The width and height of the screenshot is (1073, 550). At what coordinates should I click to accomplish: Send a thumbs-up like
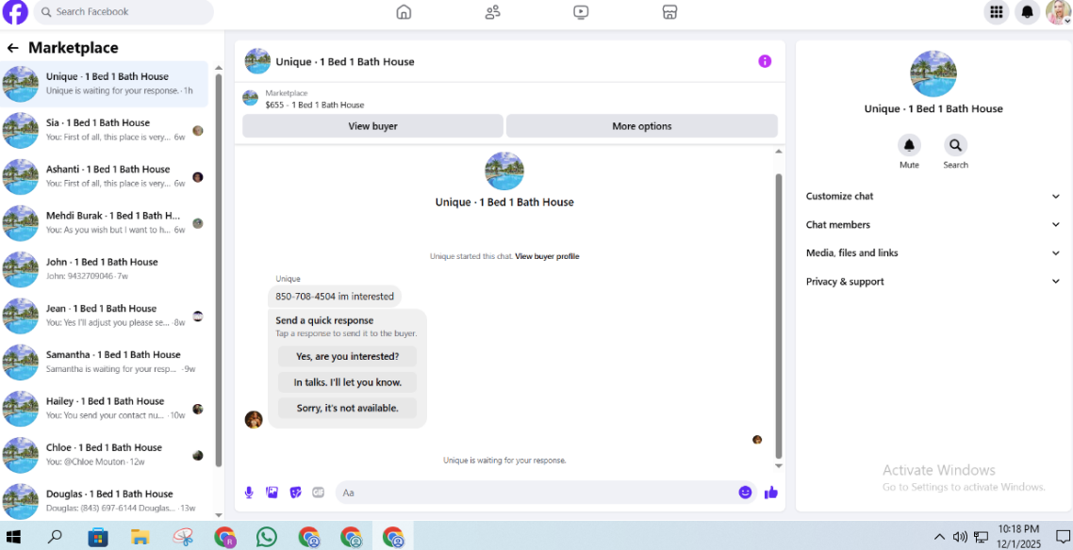(771, 492)
